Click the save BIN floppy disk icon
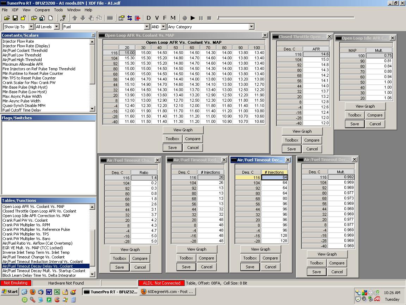The image size is (406, 305). [x=15, y=18]
